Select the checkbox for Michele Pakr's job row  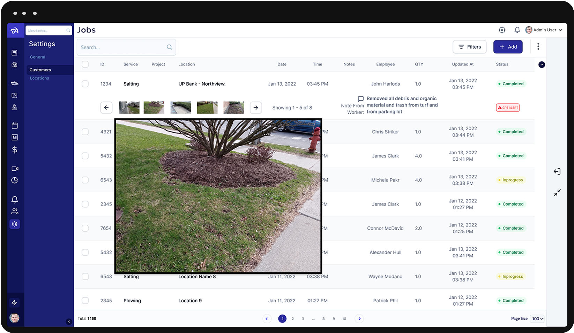[85, 180]
